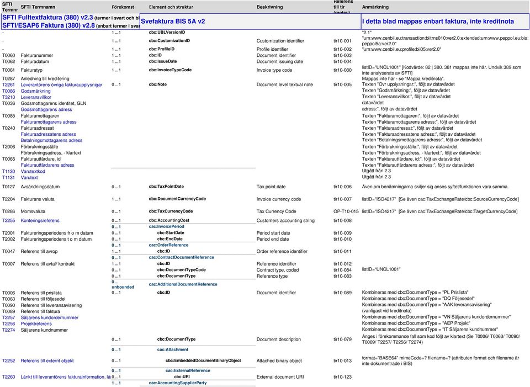Screen dimensions: 530x387
Task: Click 'SFTI Fulltextfaktura (380) v2.3' heading
Action: point(47,18)
